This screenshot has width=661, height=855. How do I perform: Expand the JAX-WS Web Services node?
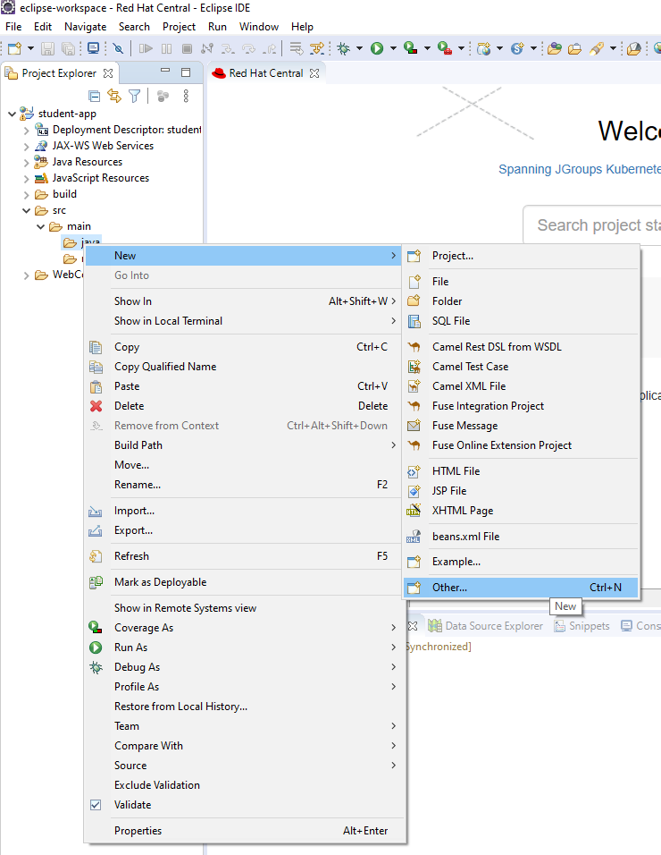point(26,146)
